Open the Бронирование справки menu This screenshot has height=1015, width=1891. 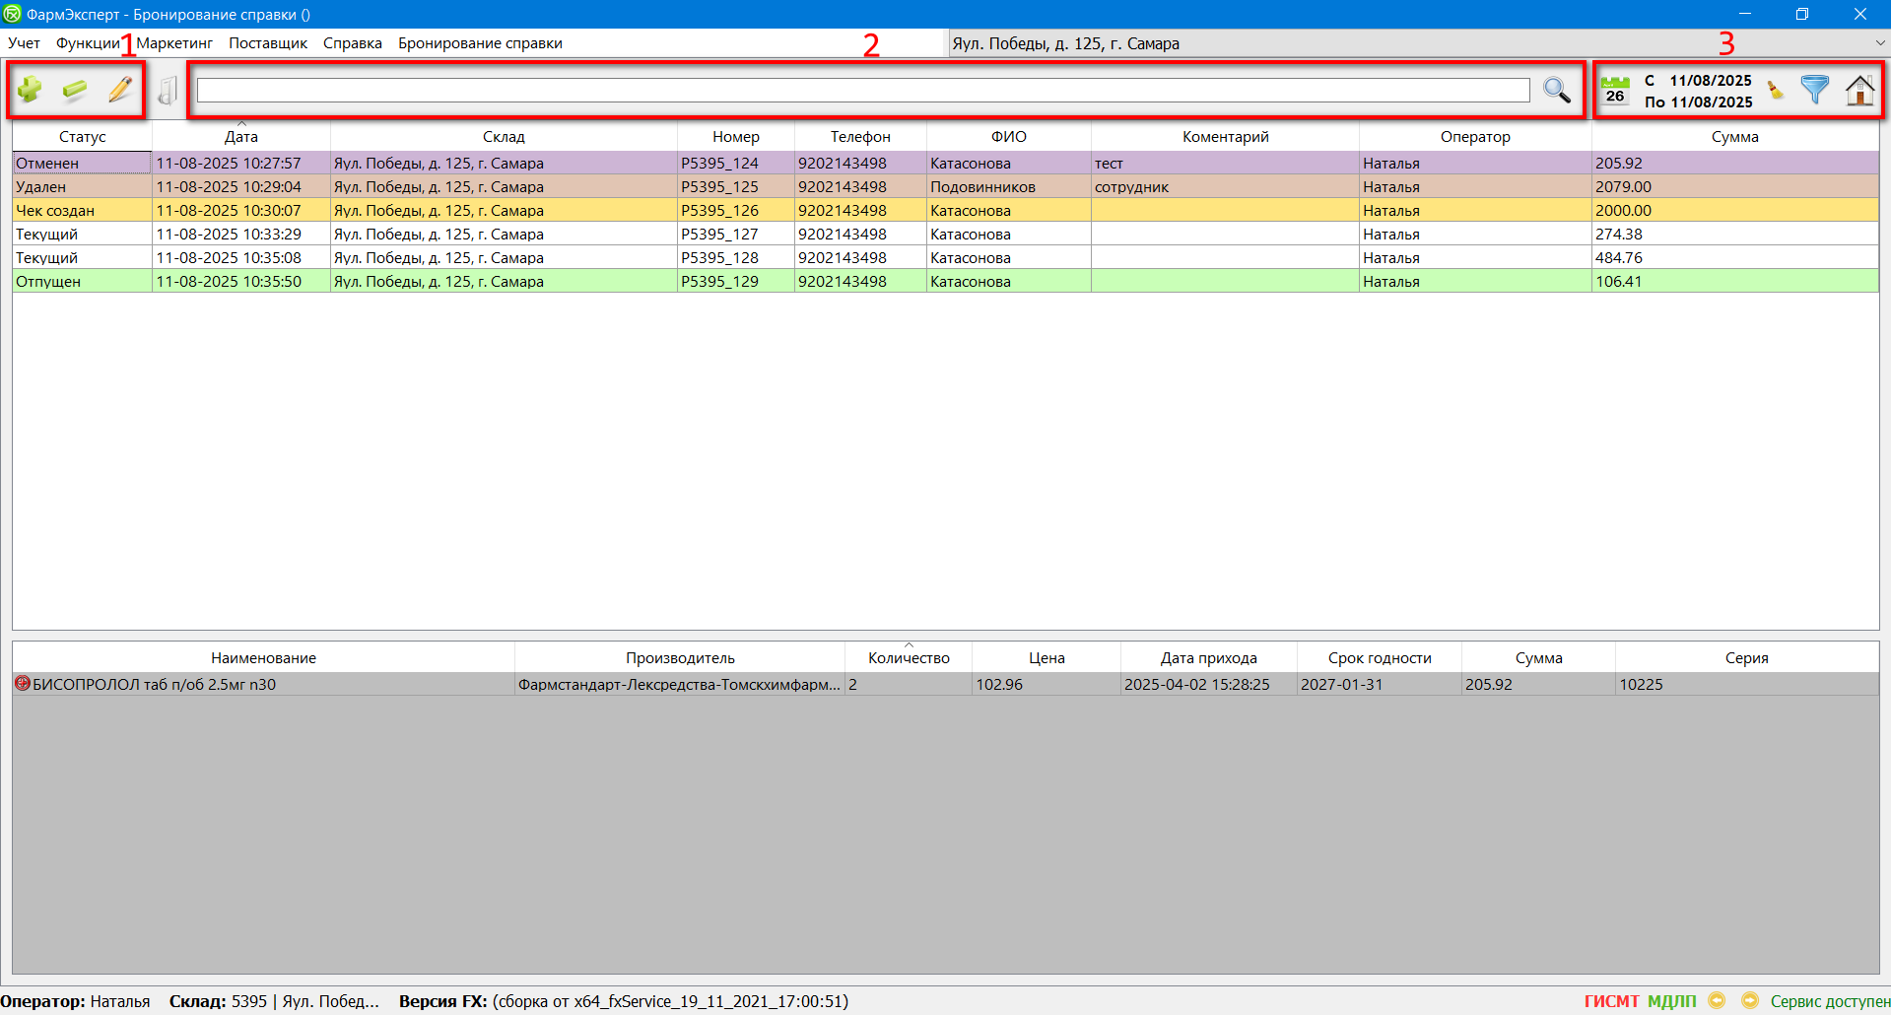point(480,43)
